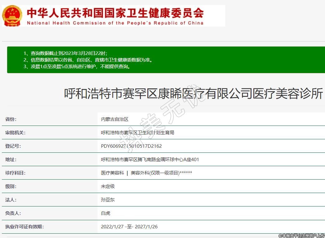Click the English National Health Commission text

(115, 23)
